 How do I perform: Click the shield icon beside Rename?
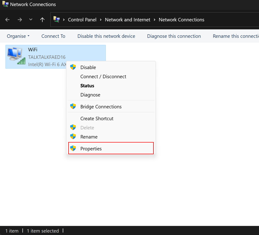pyautogui.click(x=73, y=137)
